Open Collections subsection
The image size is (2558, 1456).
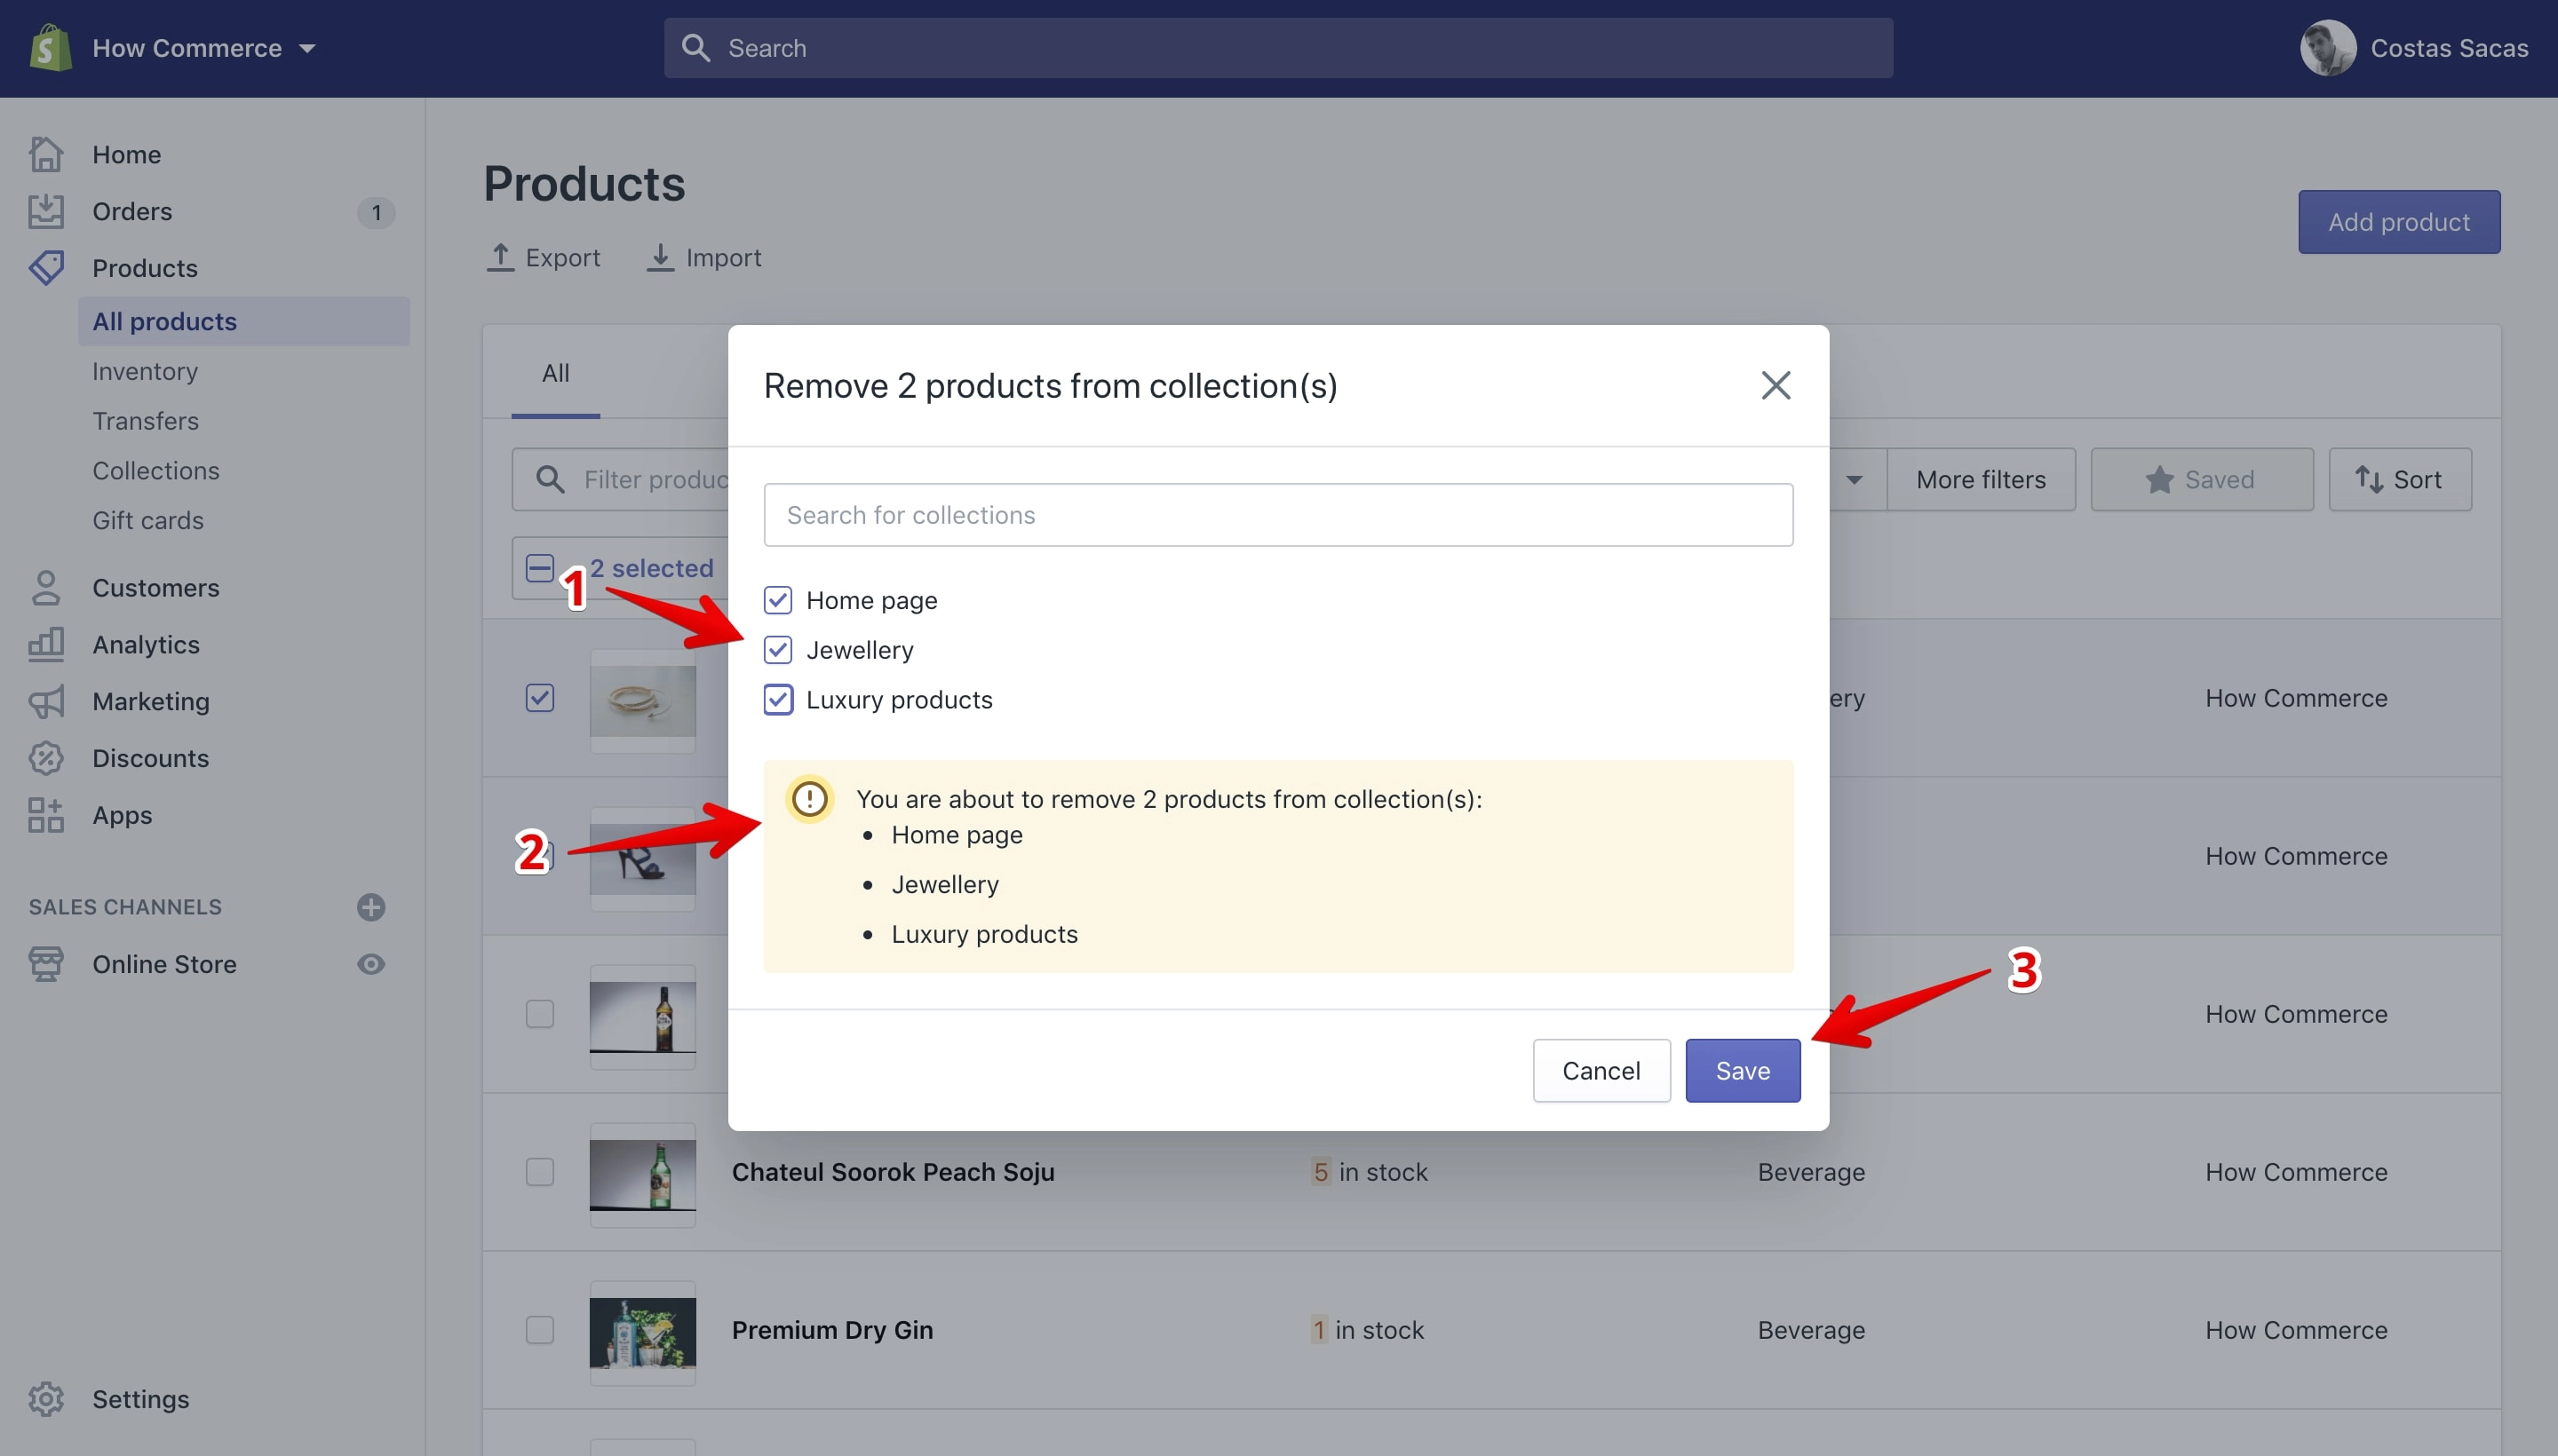pos(156,471)
